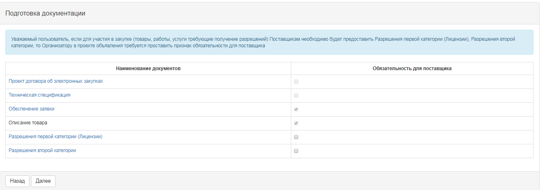Go back with the Назад button
The width and height of the screenshot is (540, 190).
point(17,181)
